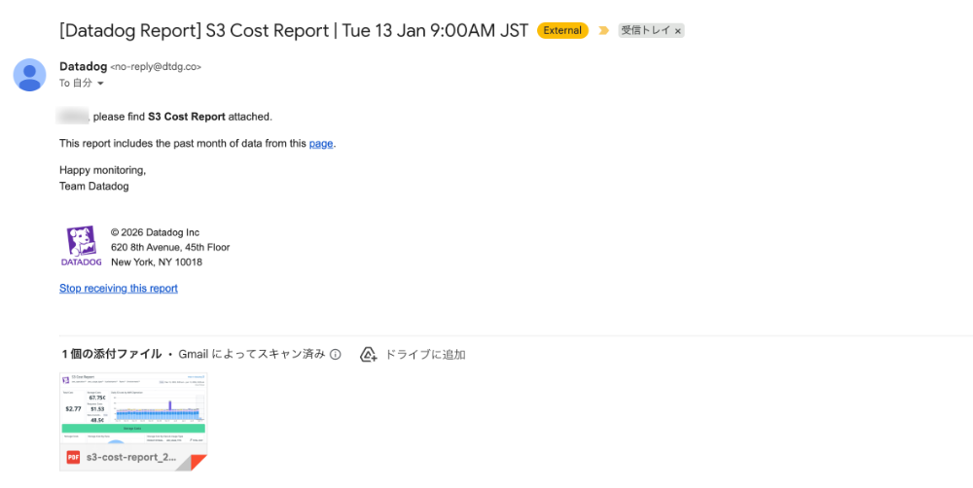Click the Happy monitoring, line
The width and height of the screenshot is (973, 488).
(x=102, y=170)
